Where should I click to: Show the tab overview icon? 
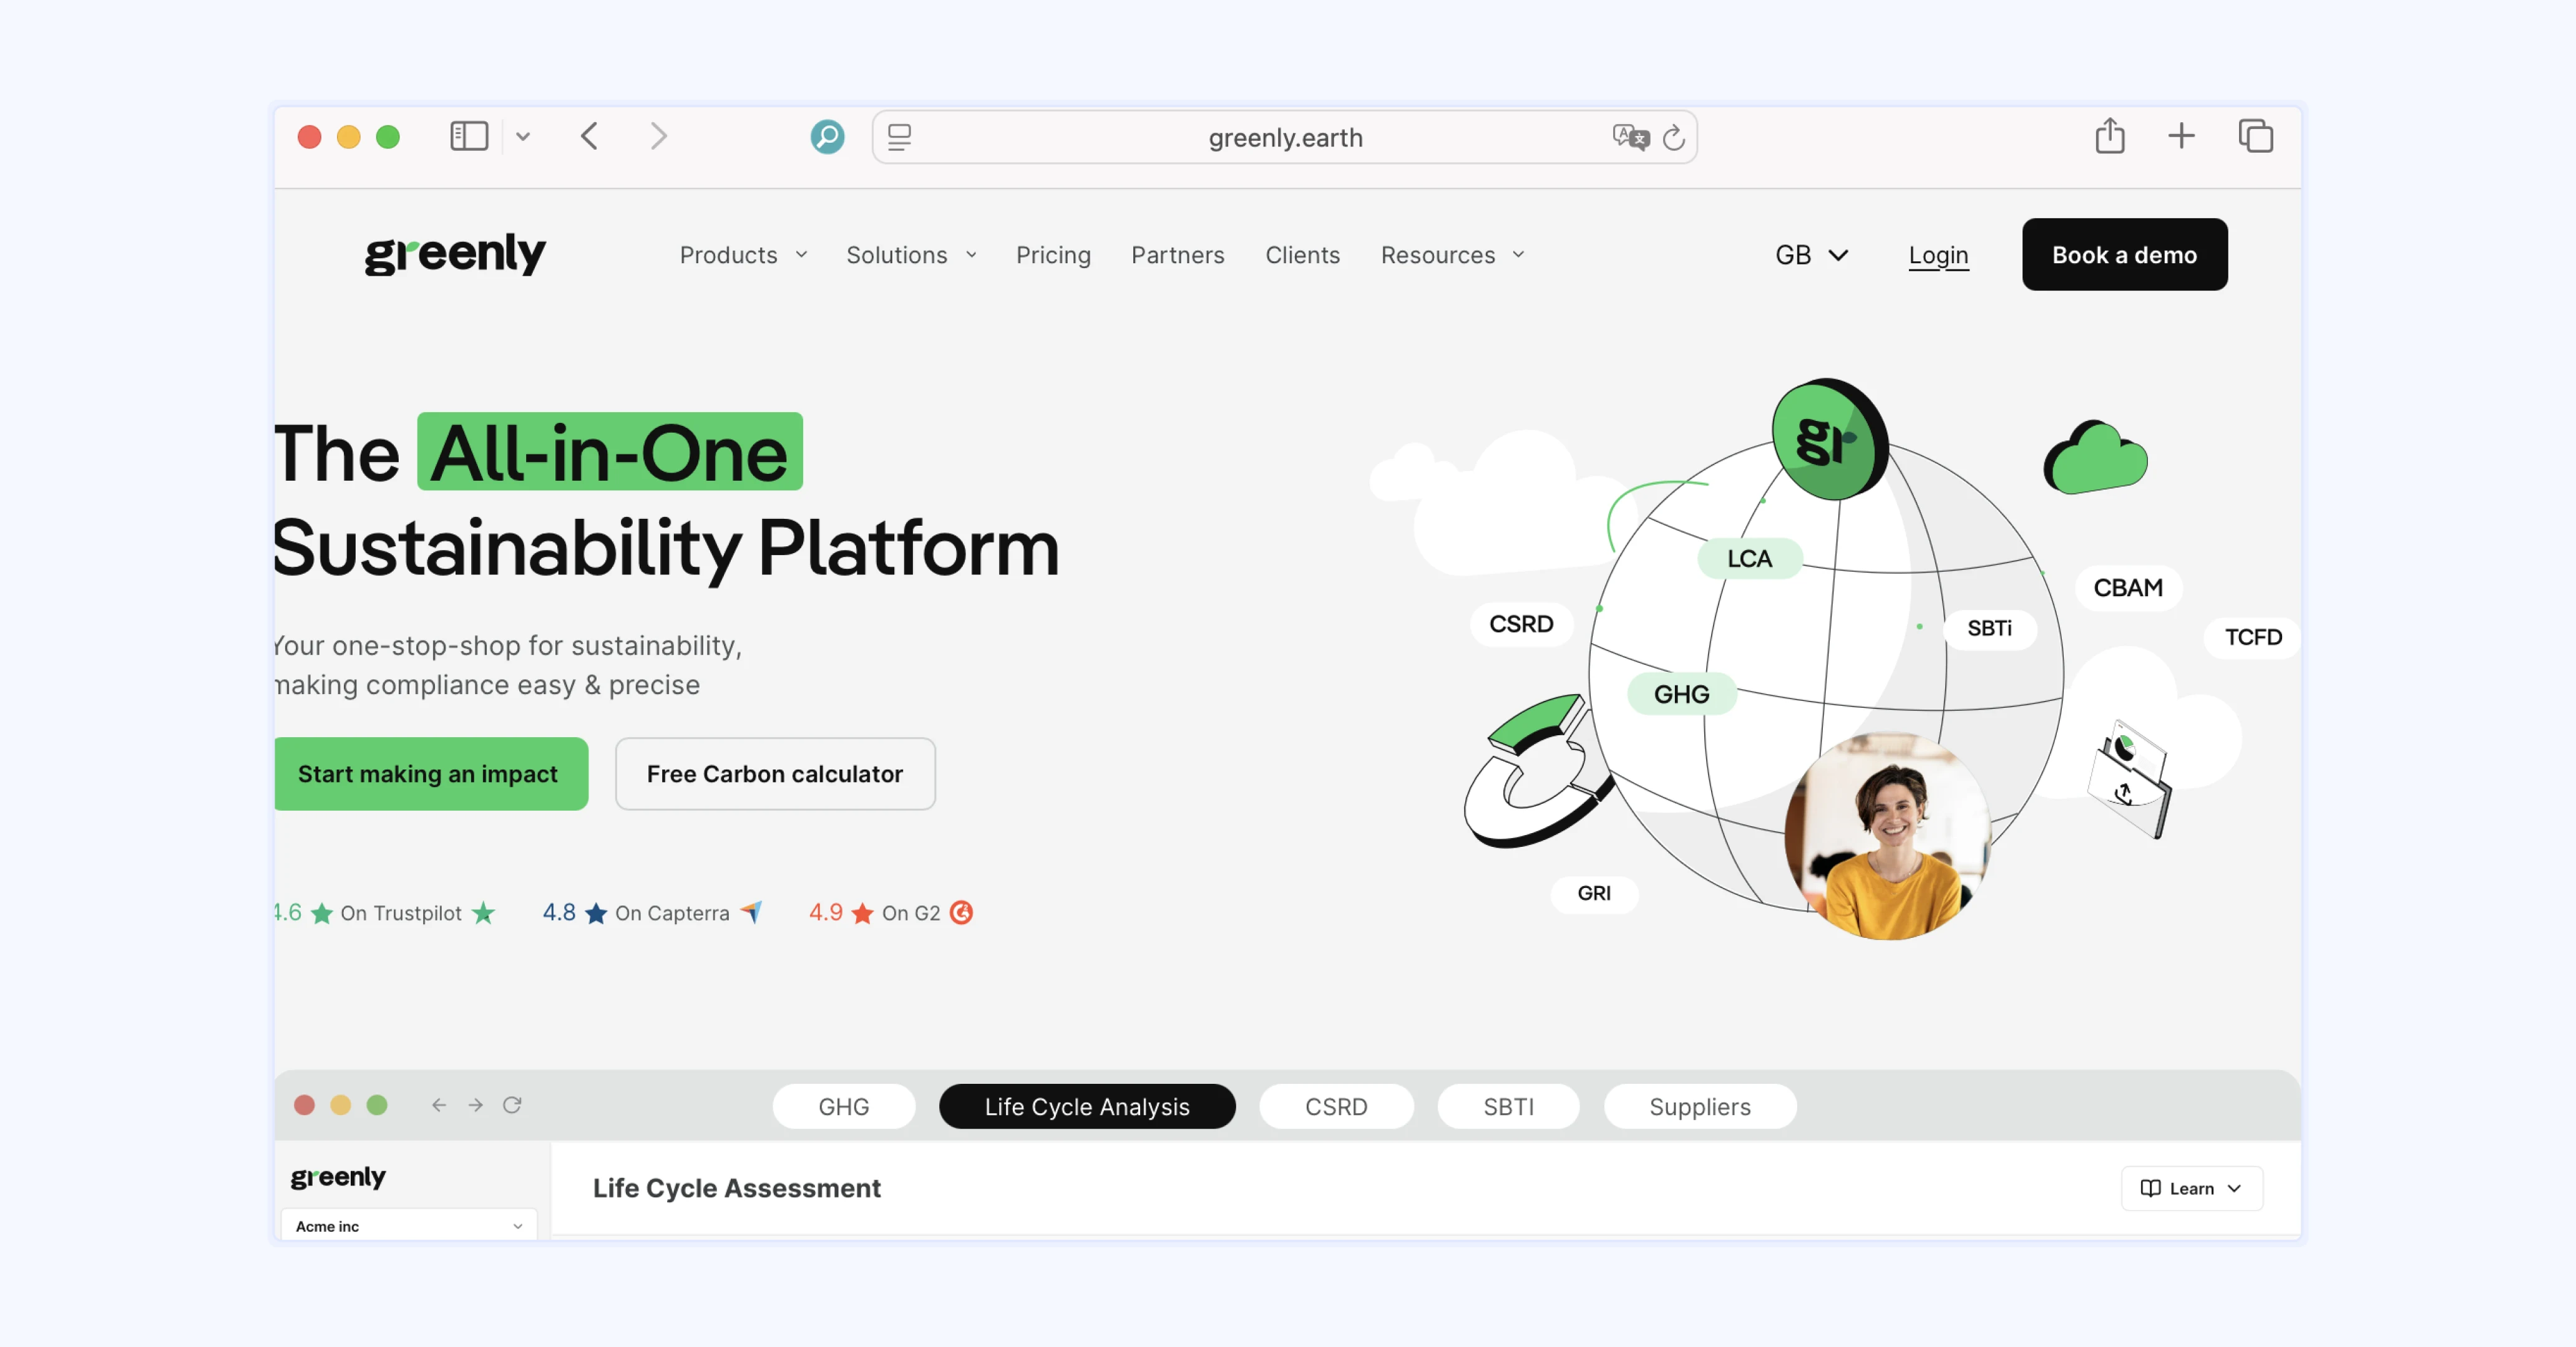[2255, 136]
